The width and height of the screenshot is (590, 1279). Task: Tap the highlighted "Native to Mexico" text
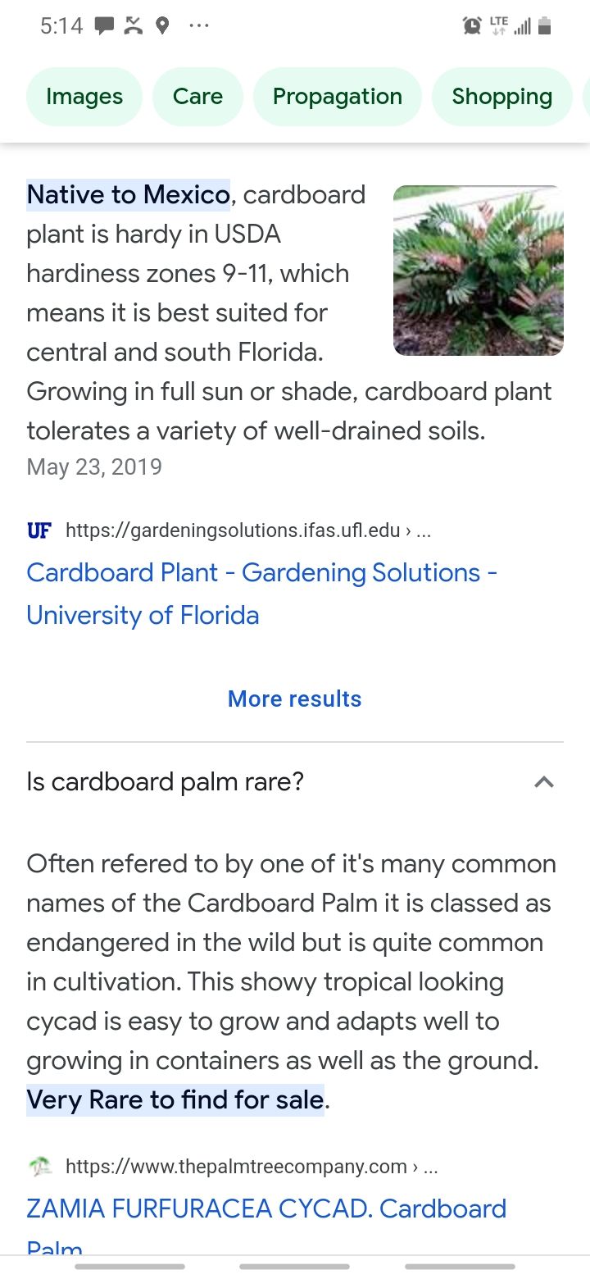click(x=128, y=195)
